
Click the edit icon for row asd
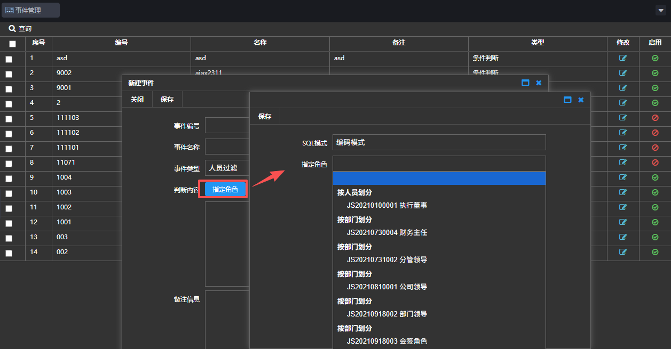click(x=623, y=58)
